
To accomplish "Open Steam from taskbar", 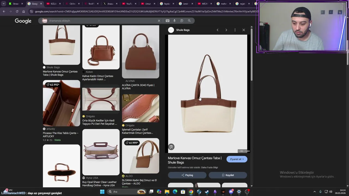I will [207, 192].
